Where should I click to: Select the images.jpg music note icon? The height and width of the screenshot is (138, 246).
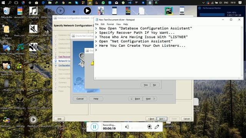(33, 13)
